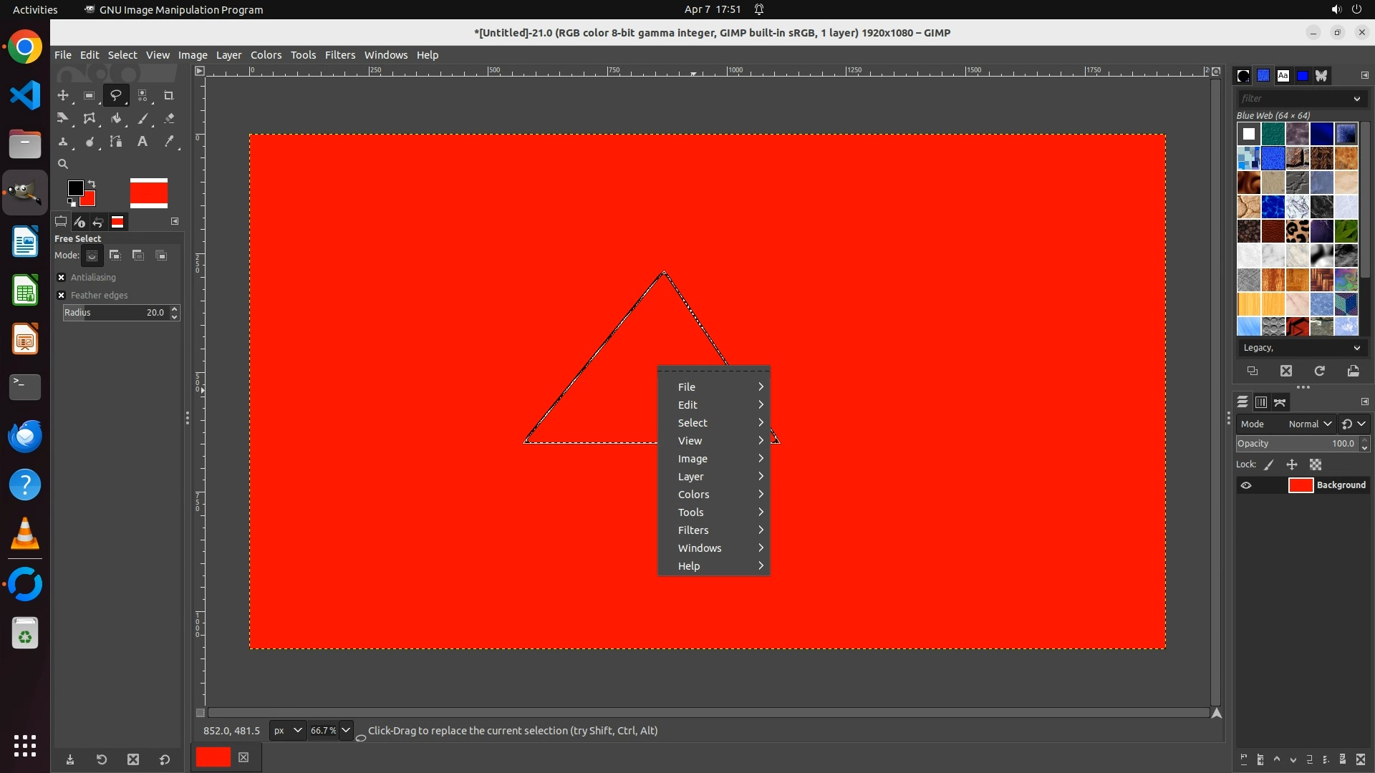Disable the Antialiasing checkbox

click(x=62, y=277)
